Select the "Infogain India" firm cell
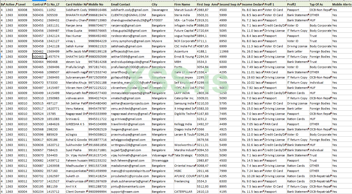352x194 pixels. tap(185, 25)
